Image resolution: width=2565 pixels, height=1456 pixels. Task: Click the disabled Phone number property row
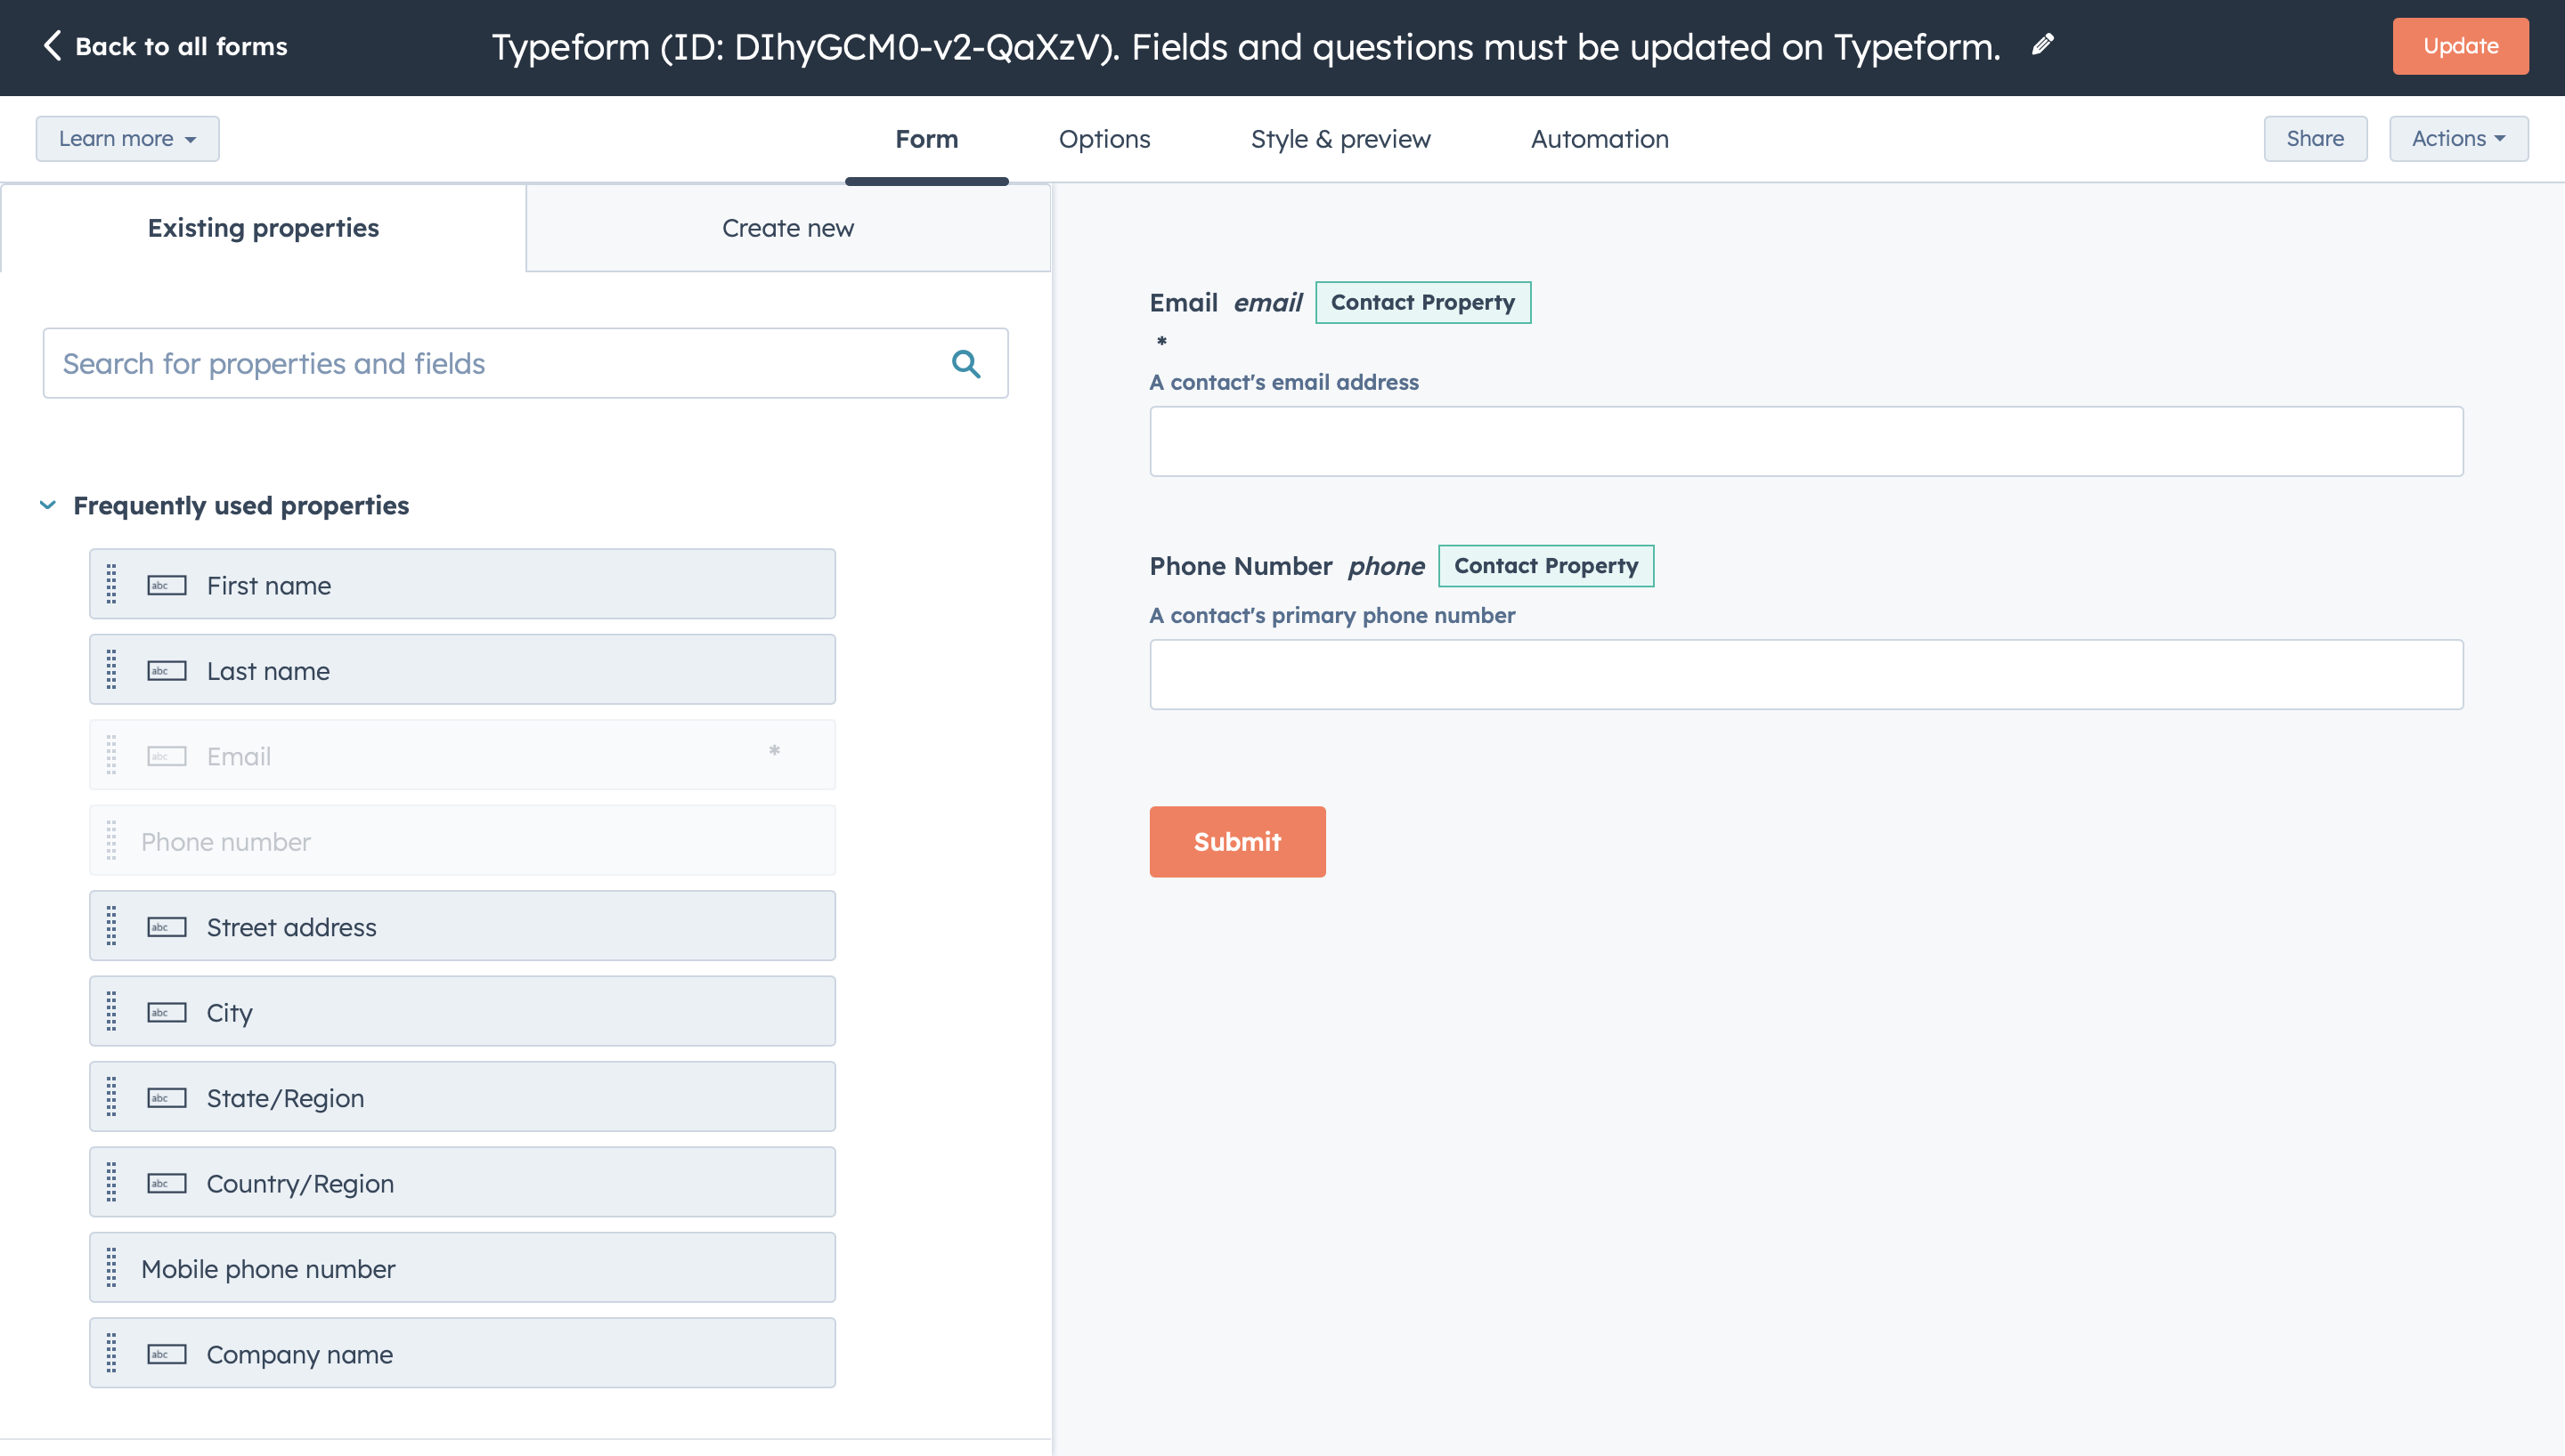462,840
